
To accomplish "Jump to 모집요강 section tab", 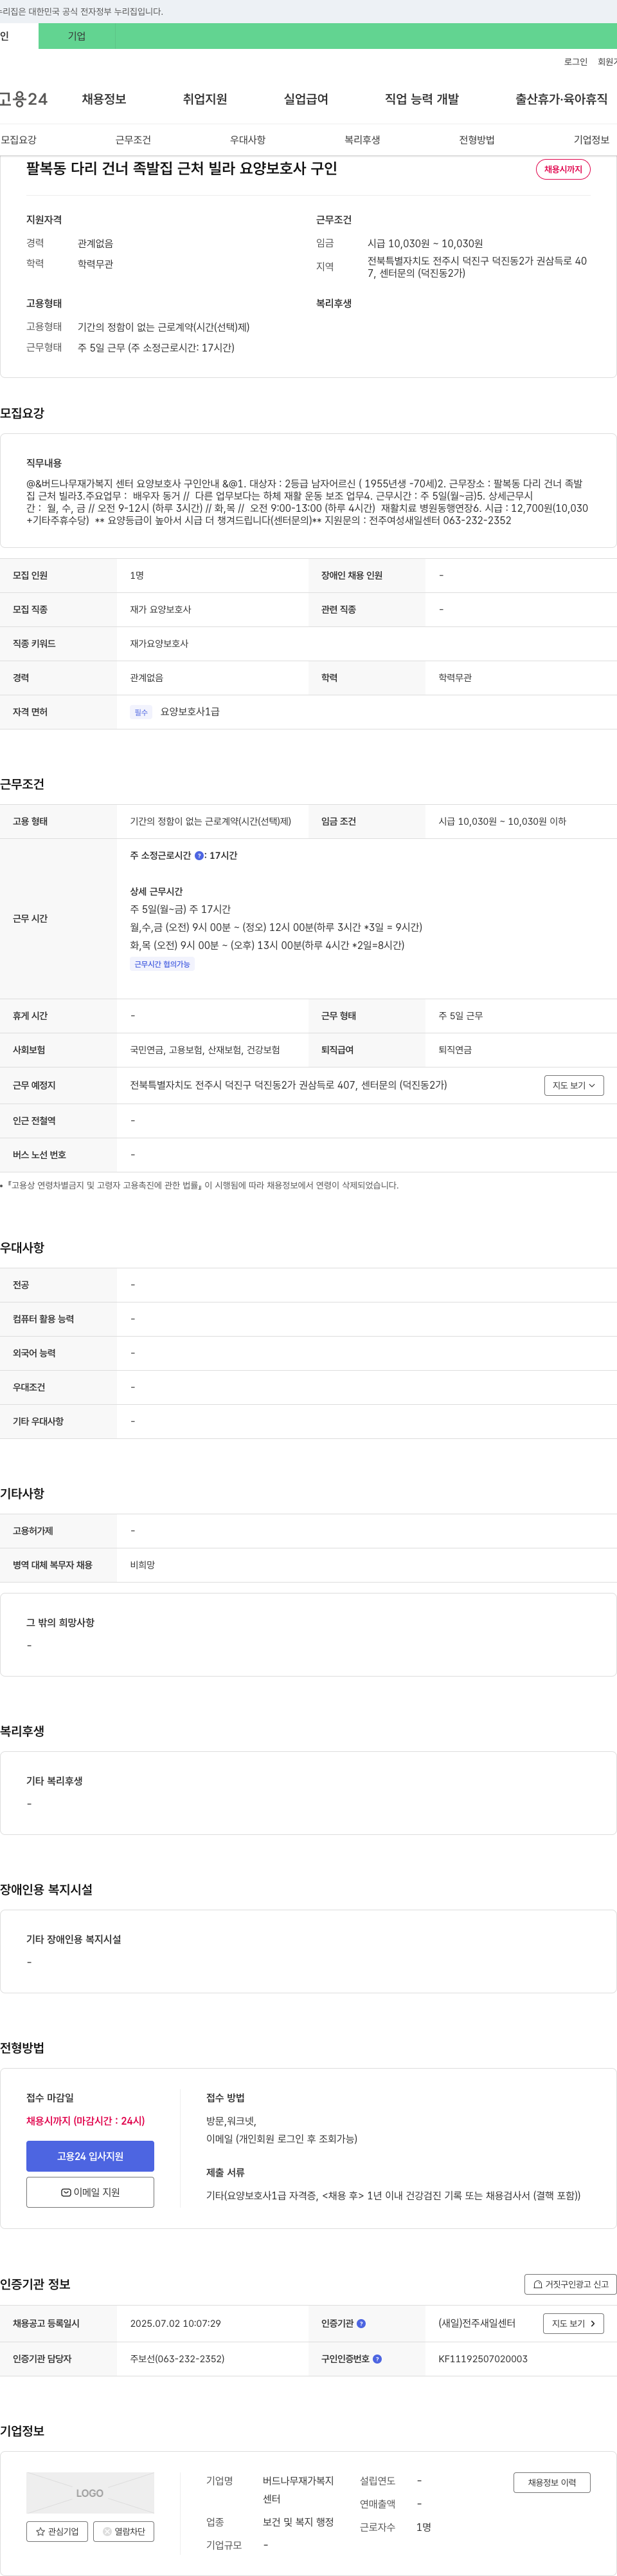I will pos(18,140).
